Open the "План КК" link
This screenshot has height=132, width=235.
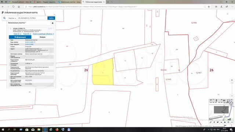click(27, 34)
